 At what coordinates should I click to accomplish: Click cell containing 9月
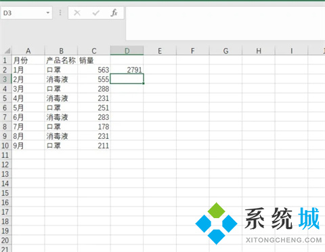[x=28, y=146]
